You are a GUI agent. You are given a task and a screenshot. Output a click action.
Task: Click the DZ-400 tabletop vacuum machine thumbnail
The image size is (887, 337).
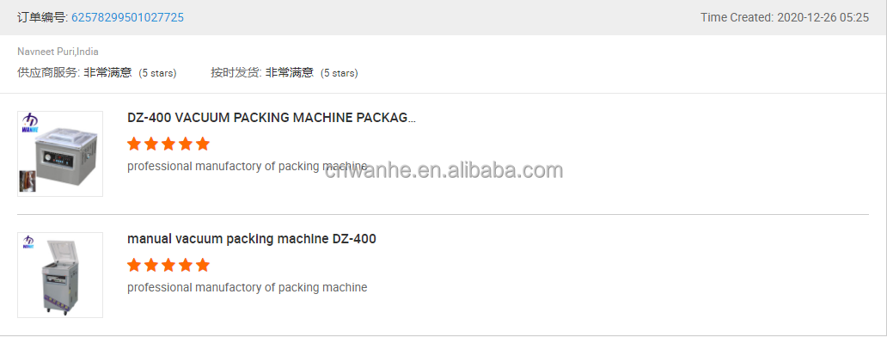coord(60,154)
